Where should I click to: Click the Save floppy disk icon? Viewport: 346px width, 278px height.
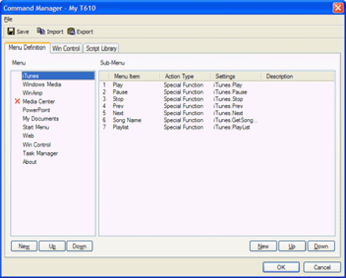click(11, 32)
